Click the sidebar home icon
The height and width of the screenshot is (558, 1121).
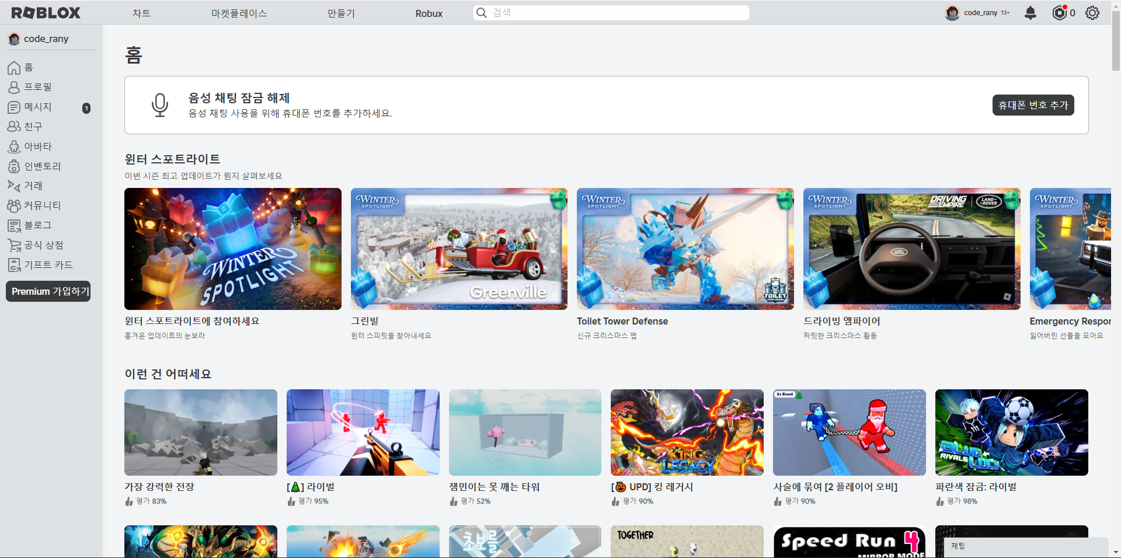tap(14, 68)
